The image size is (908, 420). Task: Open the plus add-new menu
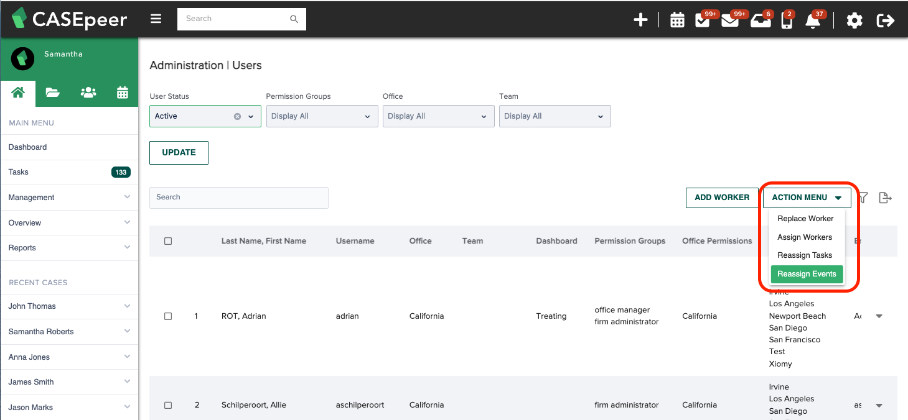click(x=640, y=20)
